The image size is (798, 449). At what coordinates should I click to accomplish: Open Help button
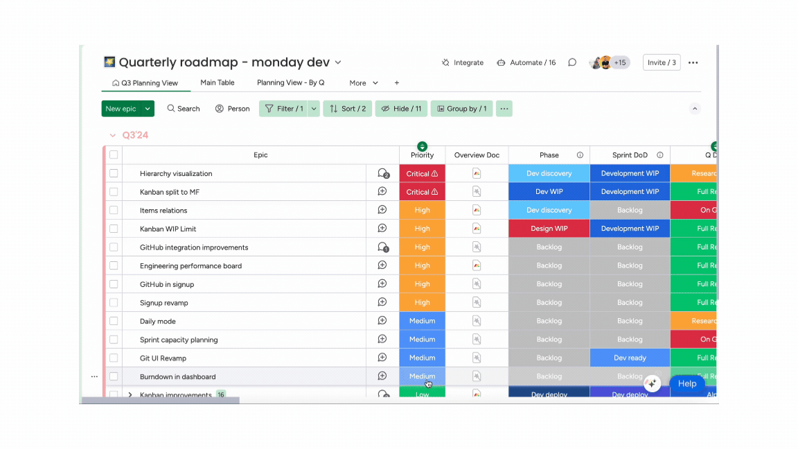pos(686,384)
